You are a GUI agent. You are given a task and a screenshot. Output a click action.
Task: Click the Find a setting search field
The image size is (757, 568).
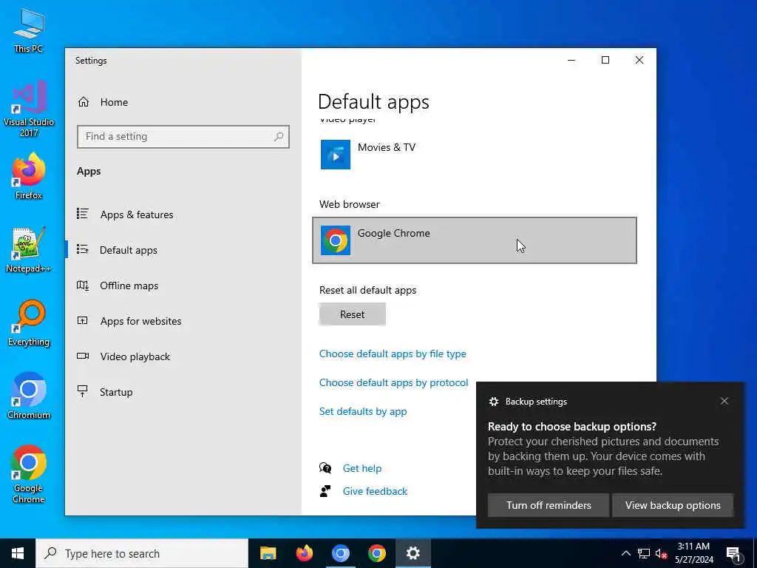coord(183,137)
